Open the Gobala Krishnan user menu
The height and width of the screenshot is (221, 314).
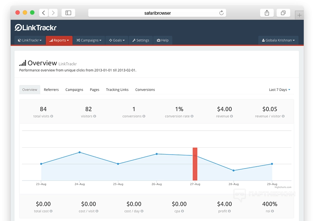point(278,40)
